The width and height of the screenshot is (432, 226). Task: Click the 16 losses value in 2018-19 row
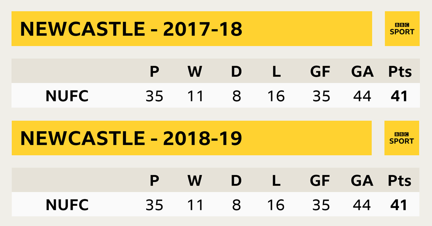276,205
